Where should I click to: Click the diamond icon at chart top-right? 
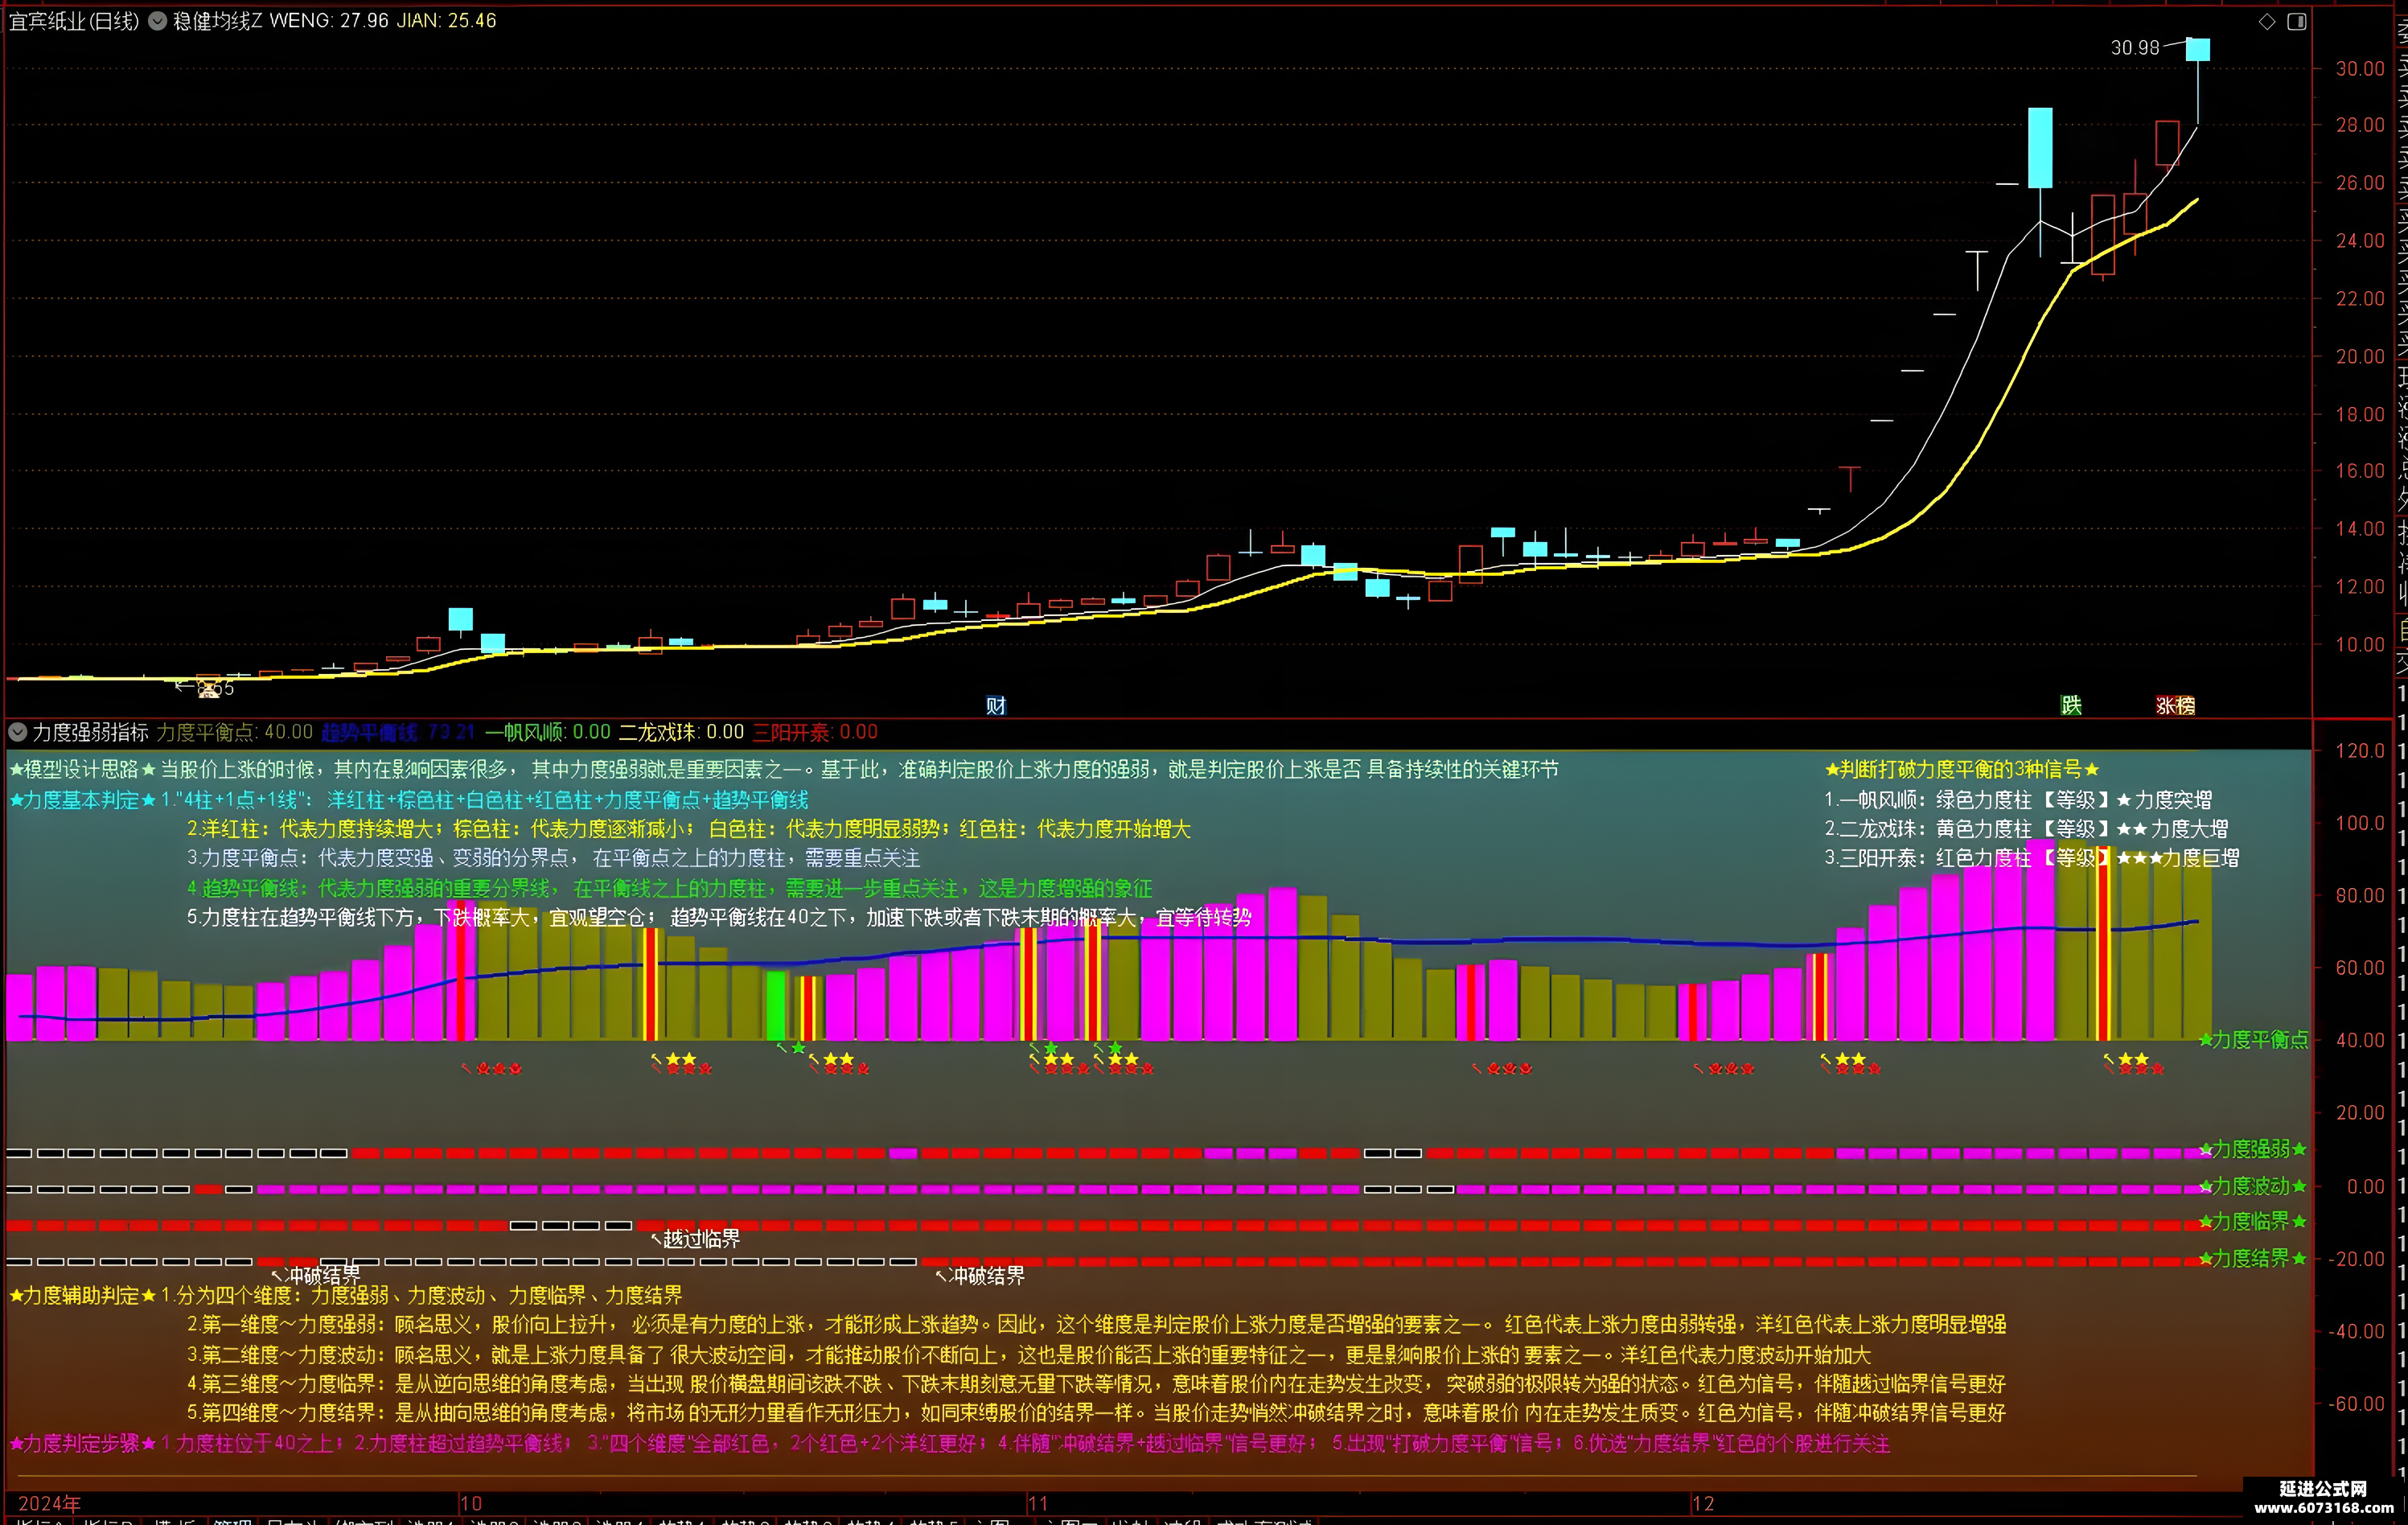(2267, 21)
